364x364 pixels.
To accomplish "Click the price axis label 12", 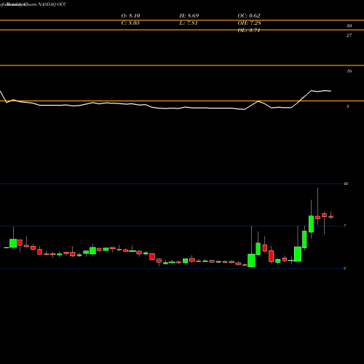I will click(x=346, y=183).
